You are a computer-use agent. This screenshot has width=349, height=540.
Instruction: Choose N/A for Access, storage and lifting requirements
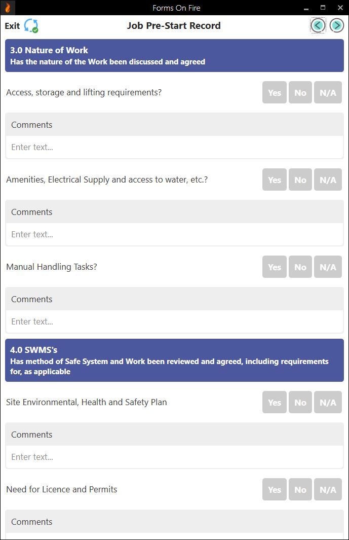click(x=327, y=92)
